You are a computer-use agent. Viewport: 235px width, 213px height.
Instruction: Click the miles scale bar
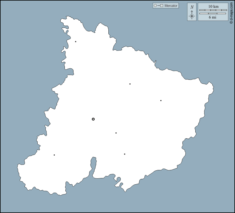[x=213, y=13]
